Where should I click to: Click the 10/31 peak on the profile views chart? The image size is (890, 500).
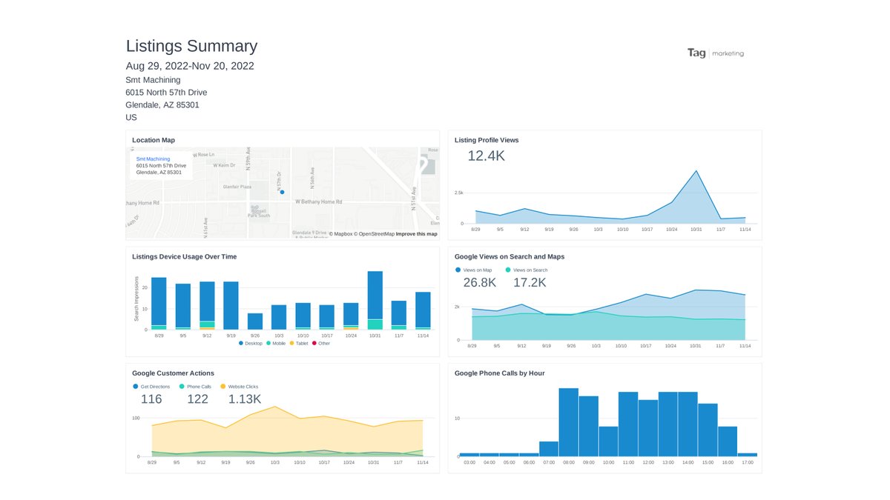(696, 172)
